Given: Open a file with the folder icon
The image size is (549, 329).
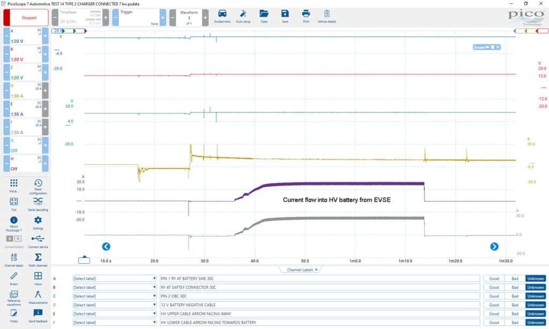Looking at the screenshot, I should (x=264, y=16).
